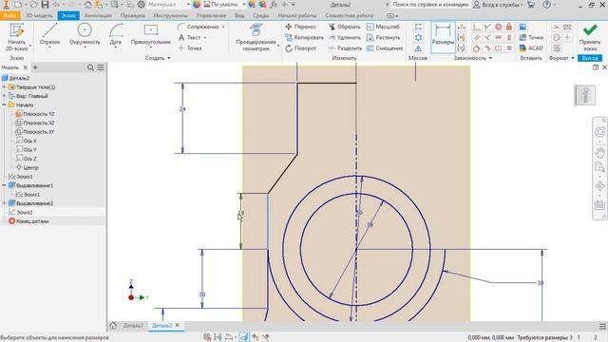Select Эскиз2 in the browser tree
Image resolution: width=608 pixels, height=342 pixels.
point(21,213)
